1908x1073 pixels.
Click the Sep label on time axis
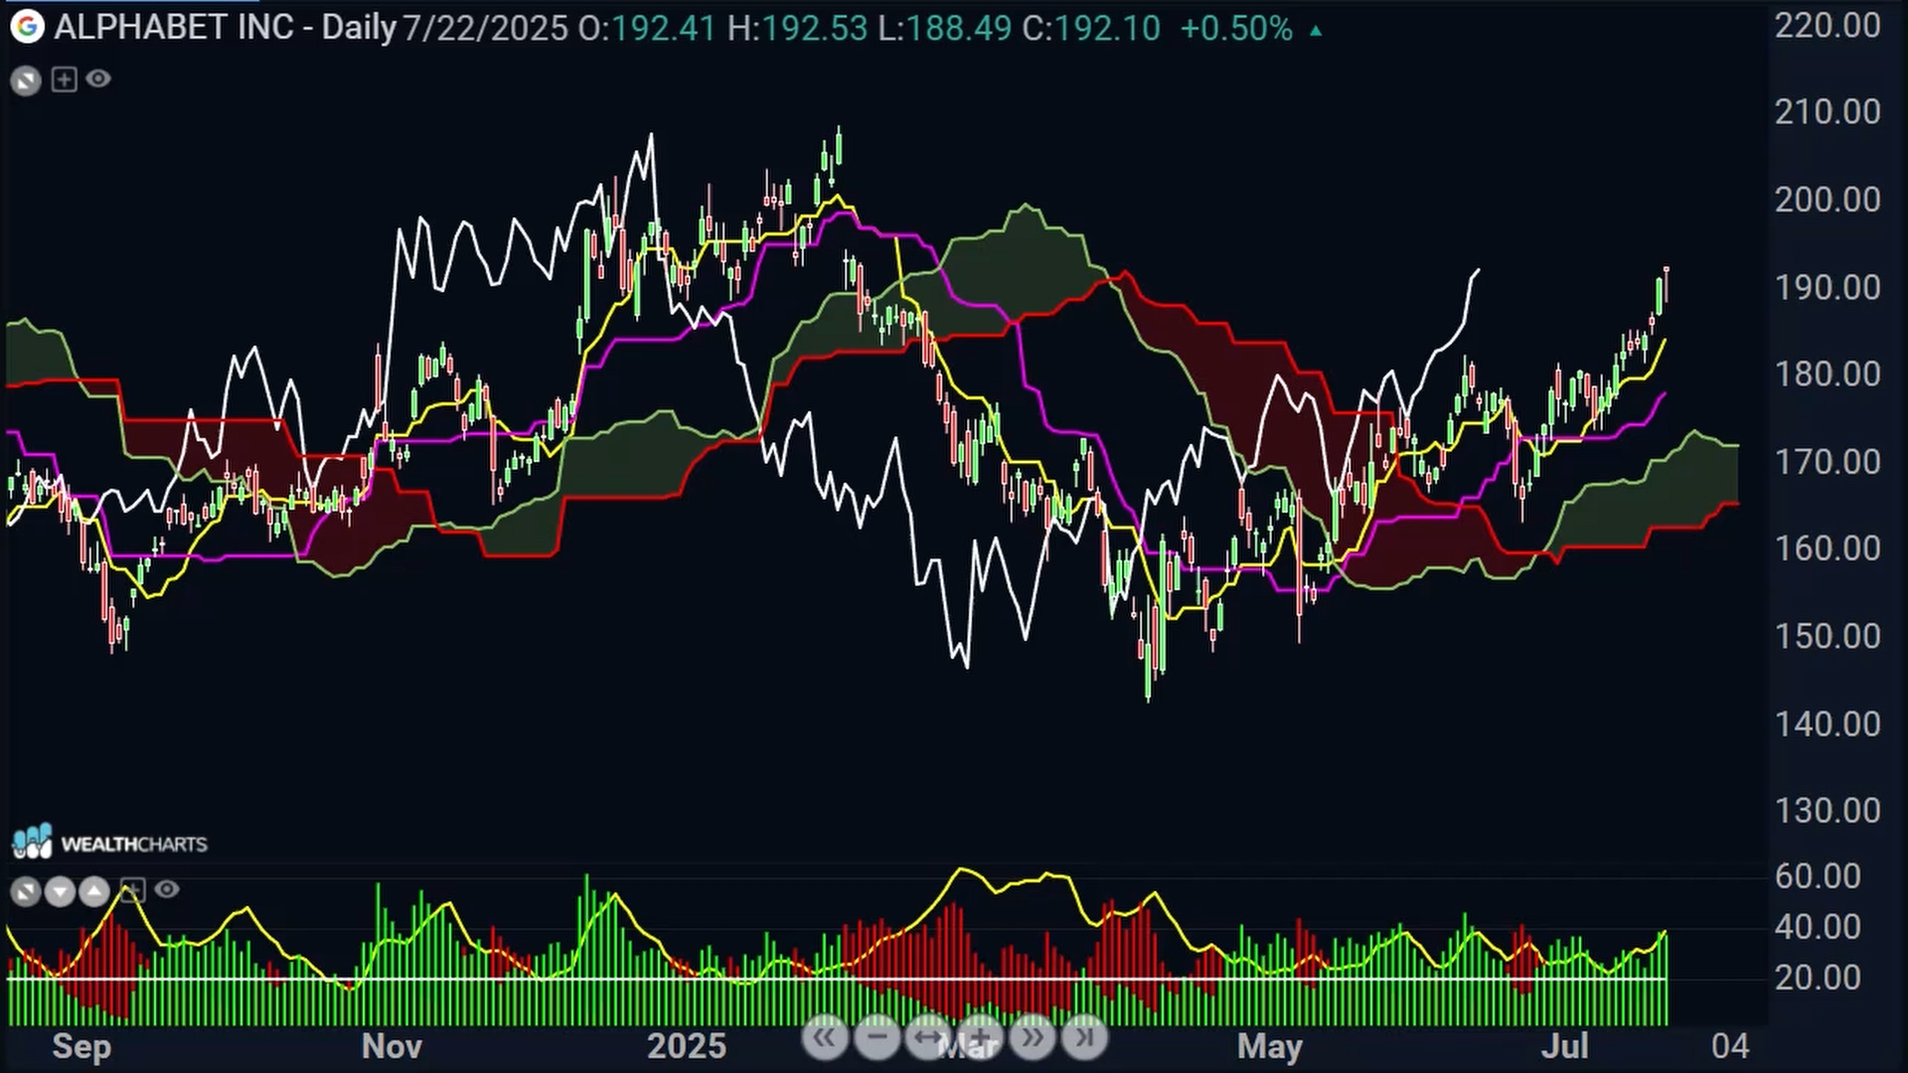point(81,1046)
